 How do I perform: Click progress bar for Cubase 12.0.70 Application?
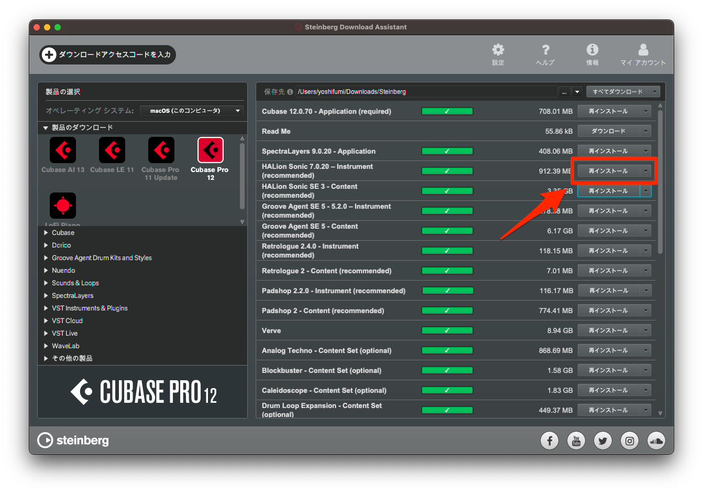coord(447,111)
